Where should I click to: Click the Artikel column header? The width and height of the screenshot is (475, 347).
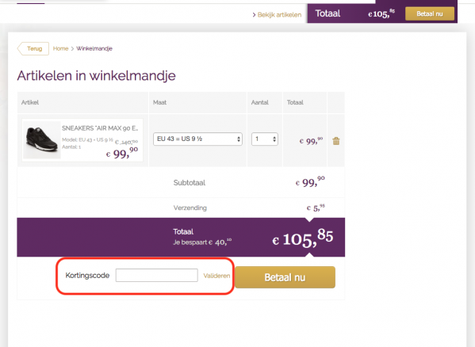tap(30, 102)
